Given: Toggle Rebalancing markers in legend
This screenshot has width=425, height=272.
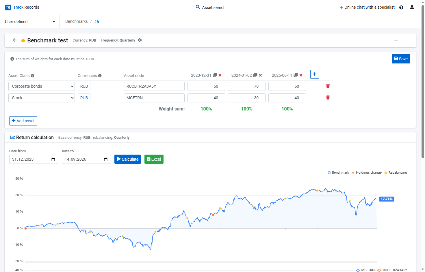Looking at the screenshot, I should (x=396, y=172).
